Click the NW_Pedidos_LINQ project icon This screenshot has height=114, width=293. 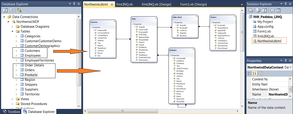tap(250, 17)
